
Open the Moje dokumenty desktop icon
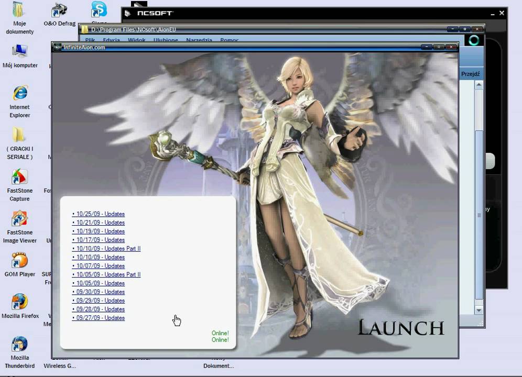coord(19,18)
